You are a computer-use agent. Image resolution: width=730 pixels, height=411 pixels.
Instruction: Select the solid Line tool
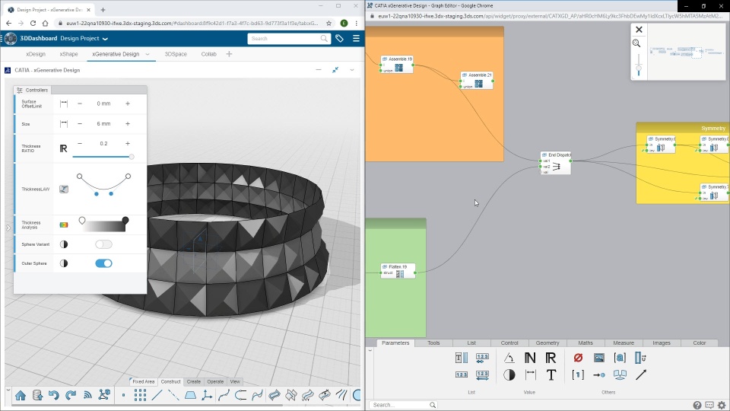coord(157,396)
